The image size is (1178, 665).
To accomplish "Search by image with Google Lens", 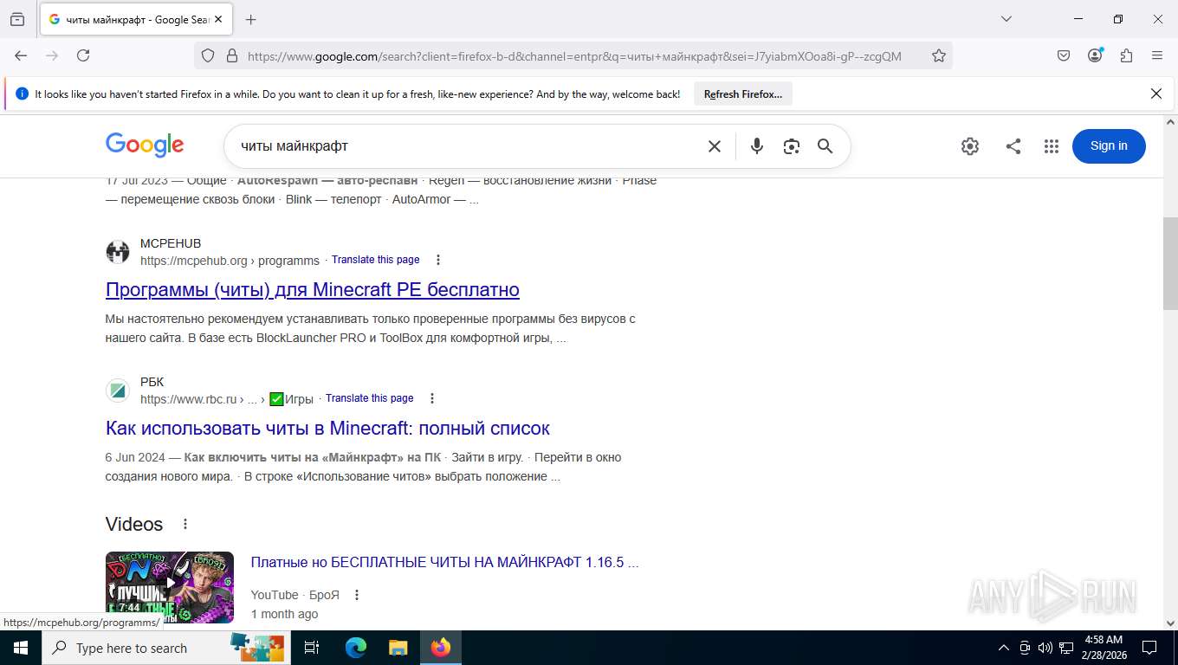I will [791, 146].
